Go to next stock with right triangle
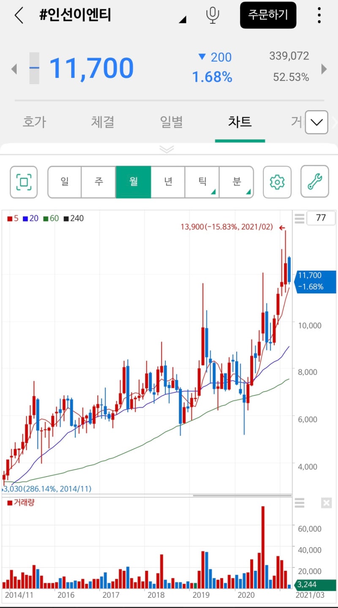The image size is (338, 608). point(324,68)
